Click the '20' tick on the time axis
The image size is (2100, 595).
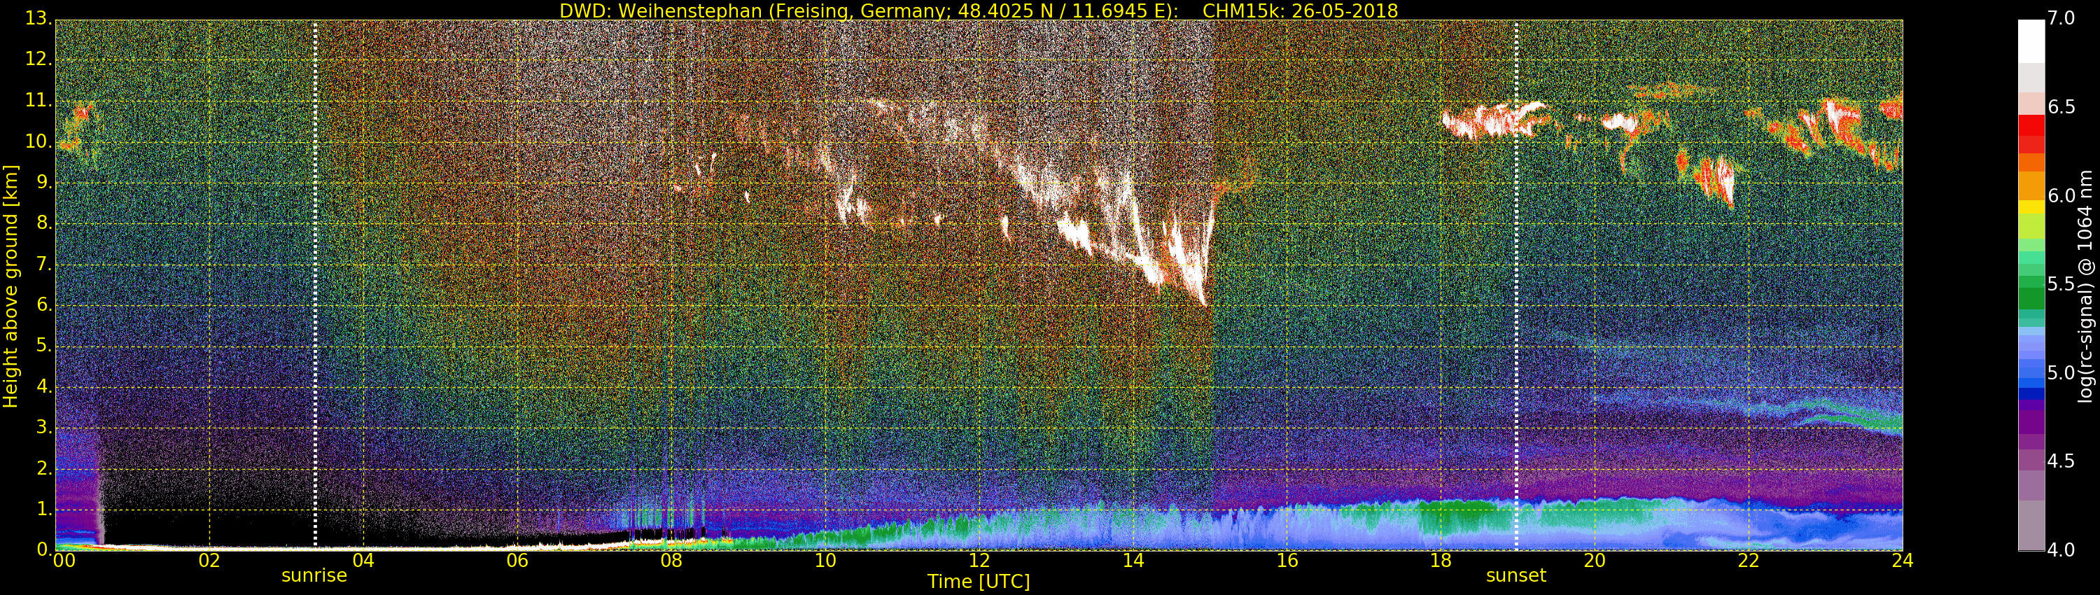pyautogui.click(x=1595, y=561)
